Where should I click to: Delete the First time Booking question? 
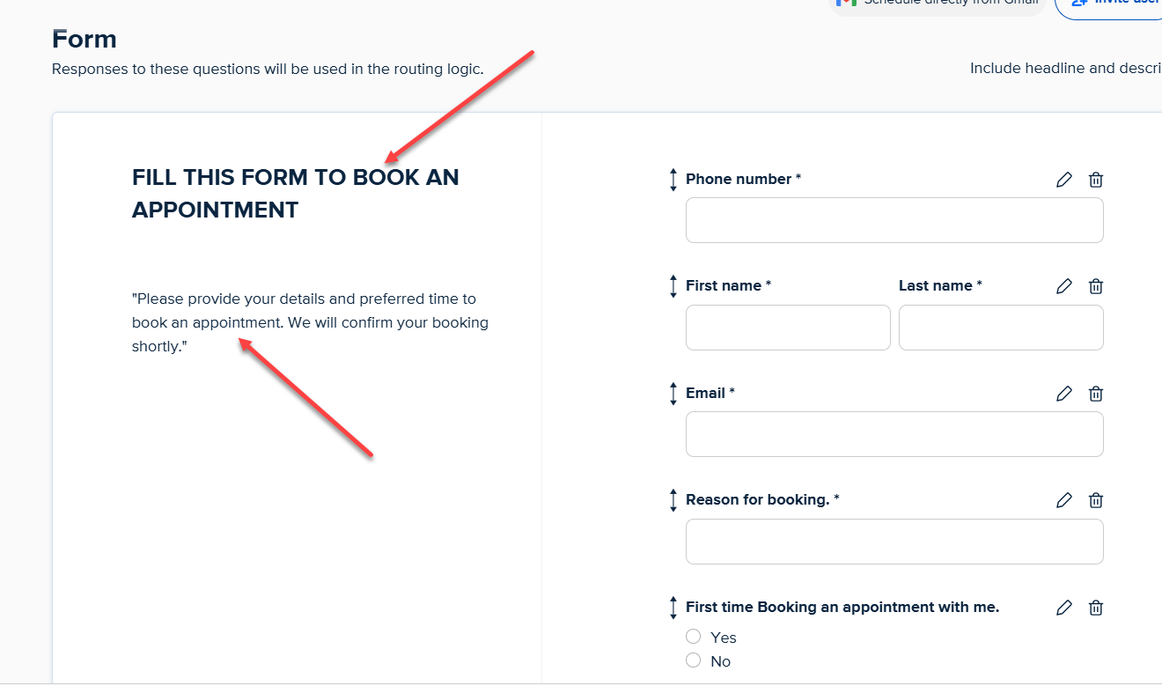click(x=1096, y=608)
